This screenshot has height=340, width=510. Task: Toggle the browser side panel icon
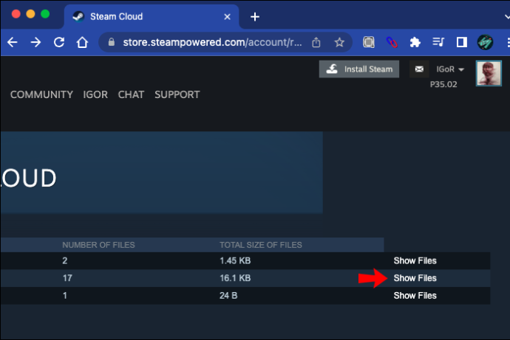pos(461,42)
